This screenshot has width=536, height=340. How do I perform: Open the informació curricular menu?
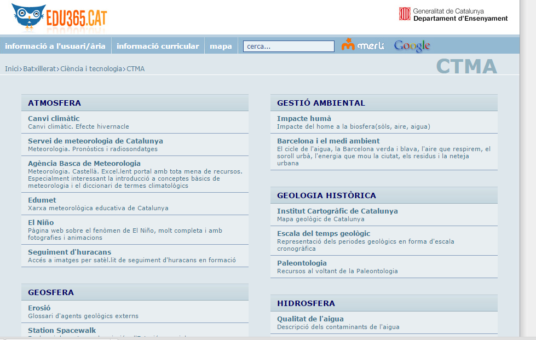(158, 46)
